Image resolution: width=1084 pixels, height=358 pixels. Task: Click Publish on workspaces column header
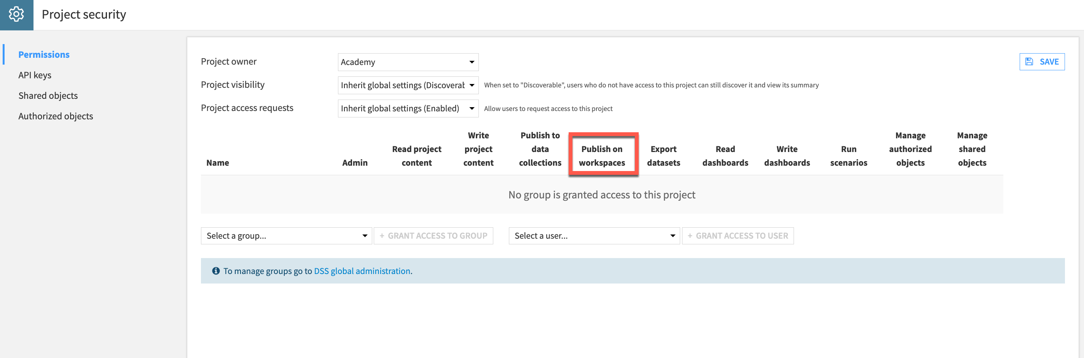(602, 156)
